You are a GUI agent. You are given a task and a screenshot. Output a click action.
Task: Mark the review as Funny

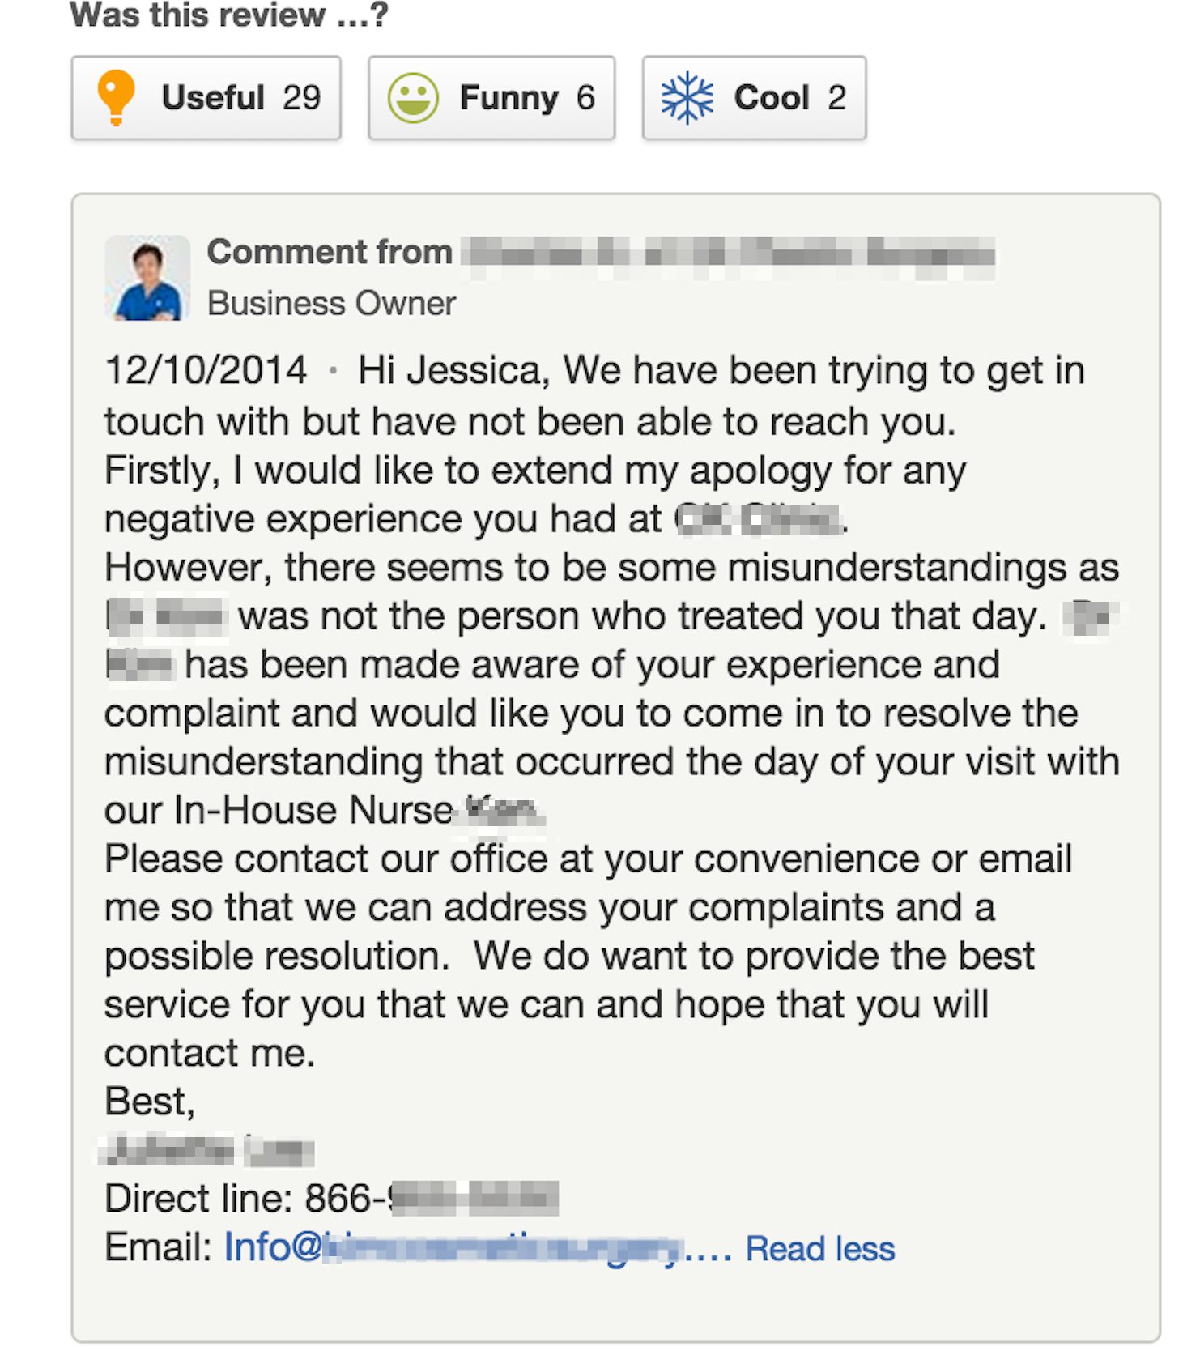click(x=491, y=98)
